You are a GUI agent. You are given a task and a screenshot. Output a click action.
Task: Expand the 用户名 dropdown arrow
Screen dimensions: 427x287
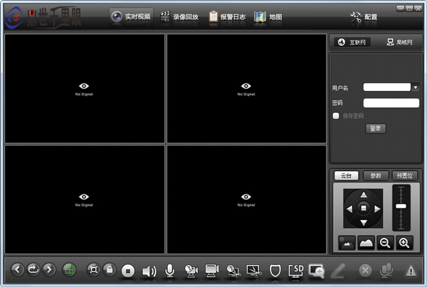click(x=416, y=87)
